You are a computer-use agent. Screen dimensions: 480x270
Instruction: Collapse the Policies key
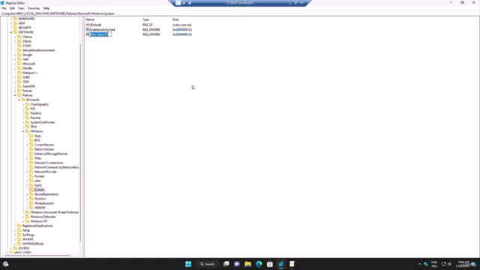(x=15, y=95)
